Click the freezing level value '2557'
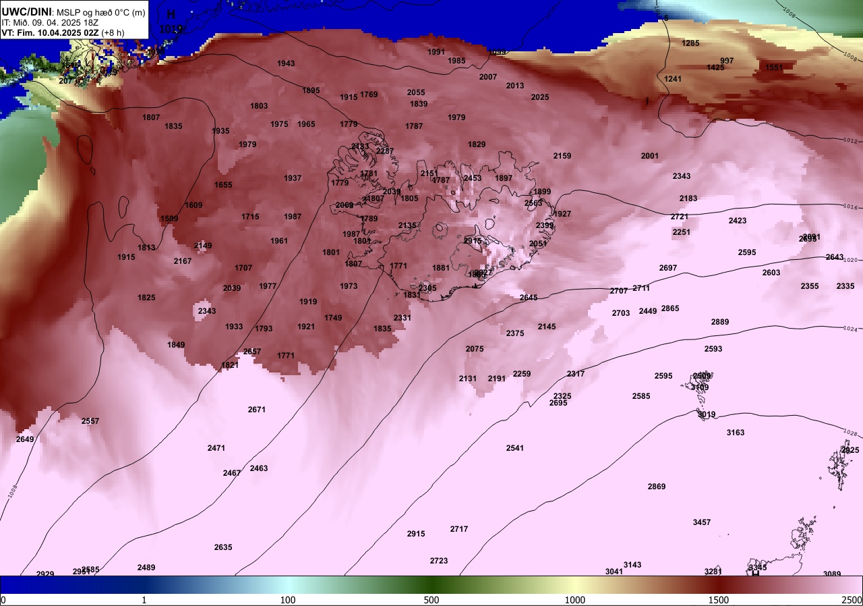863x606 pixels. coord(90,421)
